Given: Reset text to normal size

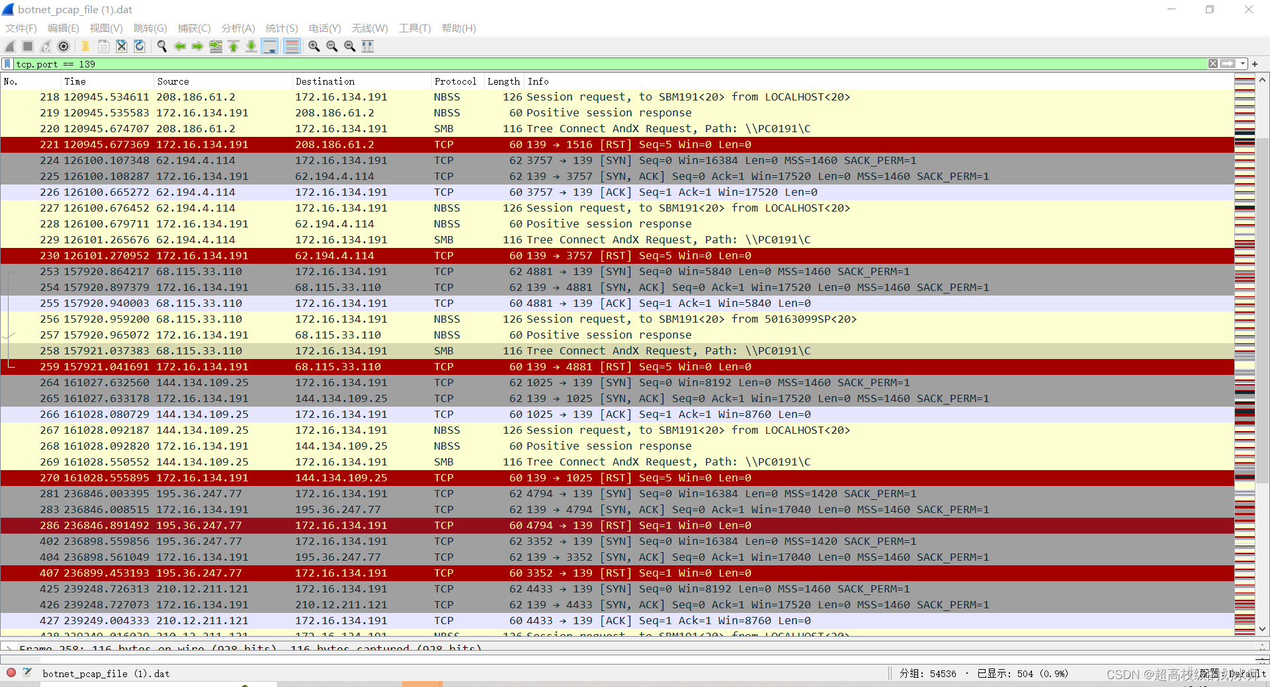Looking at the screenshot, I should click(350, 46).
